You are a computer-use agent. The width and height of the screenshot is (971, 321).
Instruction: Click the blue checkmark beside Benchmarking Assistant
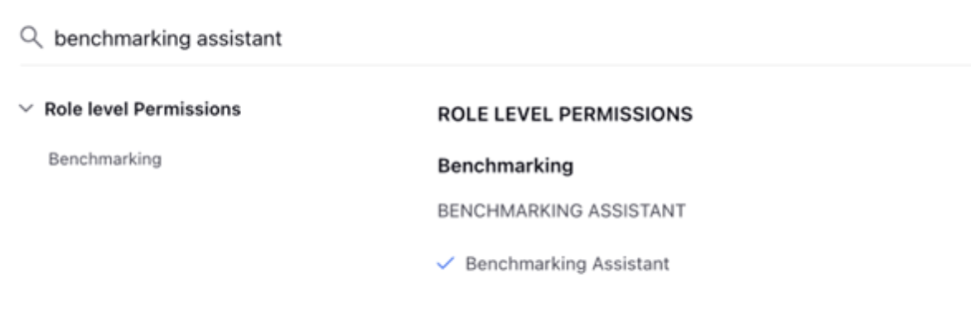(x=446, y=264)
